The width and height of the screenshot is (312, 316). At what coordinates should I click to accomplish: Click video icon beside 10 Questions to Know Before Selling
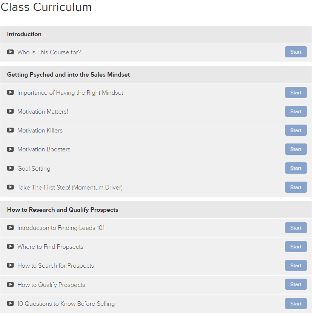pos(11,304)
